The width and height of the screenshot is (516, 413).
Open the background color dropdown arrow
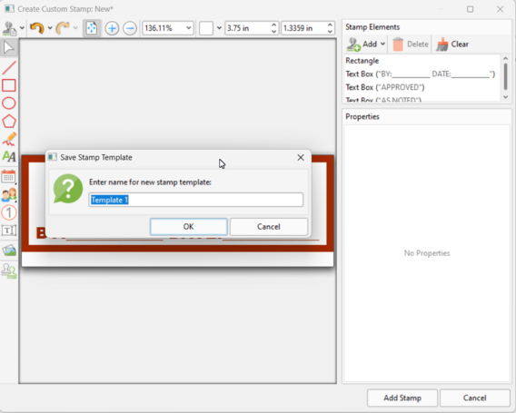[x=219, y=28]
